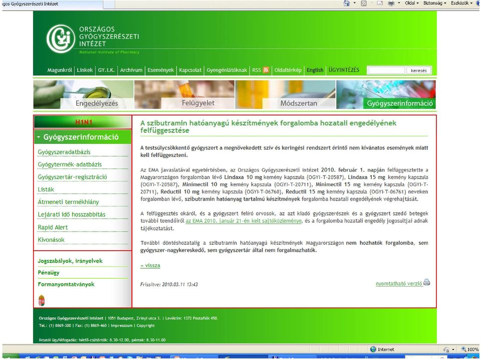Open the Linkek navigation item

coord(85,70)
